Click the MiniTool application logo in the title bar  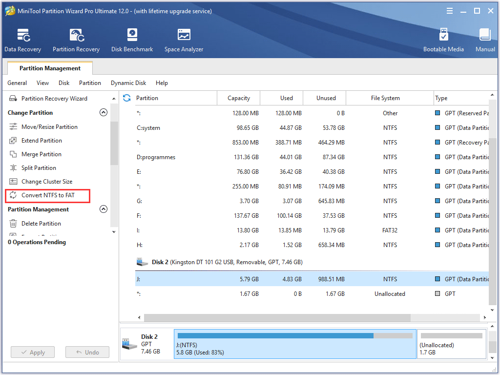coord(10,11)
